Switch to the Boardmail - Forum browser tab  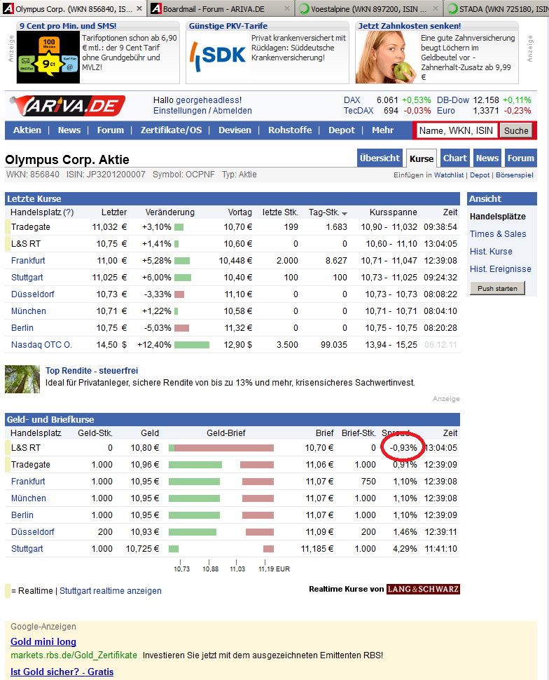pyautogui.click(x=221, y=8)
